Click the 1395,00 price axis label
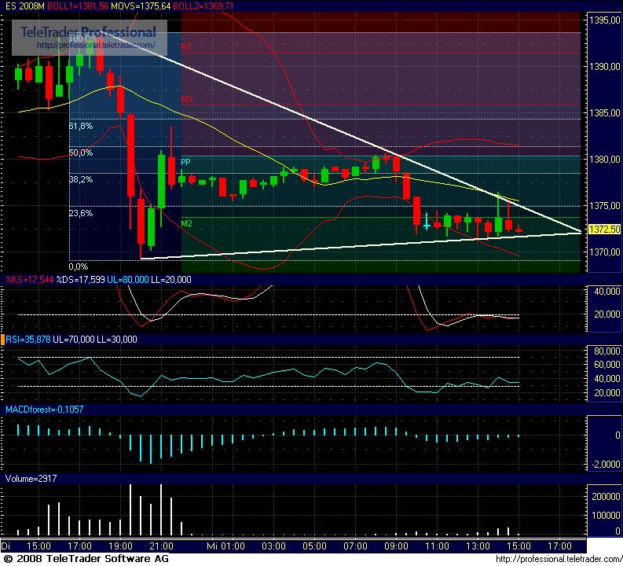The width and height of the screenshot is (623, 566). (604, 20)
